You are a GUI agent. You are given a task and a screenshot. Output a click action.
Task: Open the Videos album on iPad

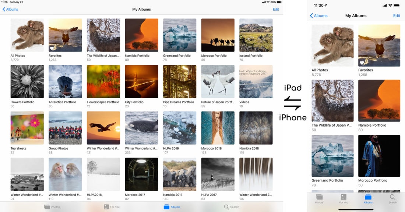(256, 82)
